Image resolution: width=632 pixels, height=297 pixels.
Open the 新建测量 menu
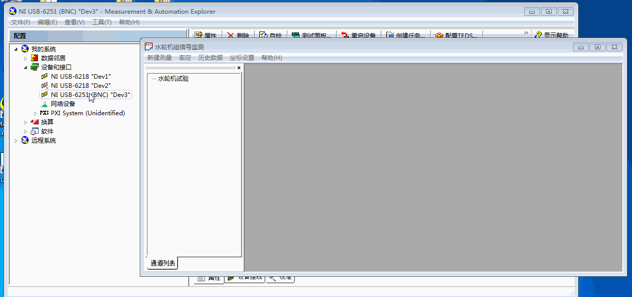tap(160, 58)
